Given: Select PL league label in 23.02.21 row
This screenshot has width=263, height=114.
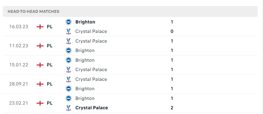Looking at the screenshot, I should point(50,103).
